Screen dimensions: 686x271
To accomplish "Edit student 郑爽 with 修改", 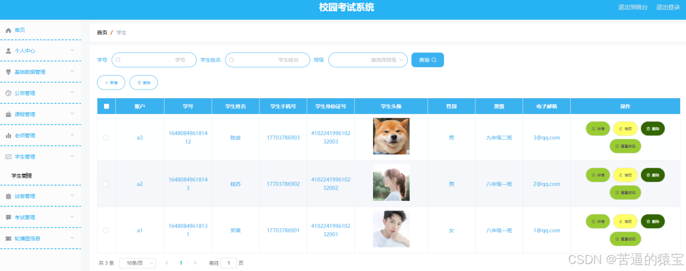I will (625, 221).
